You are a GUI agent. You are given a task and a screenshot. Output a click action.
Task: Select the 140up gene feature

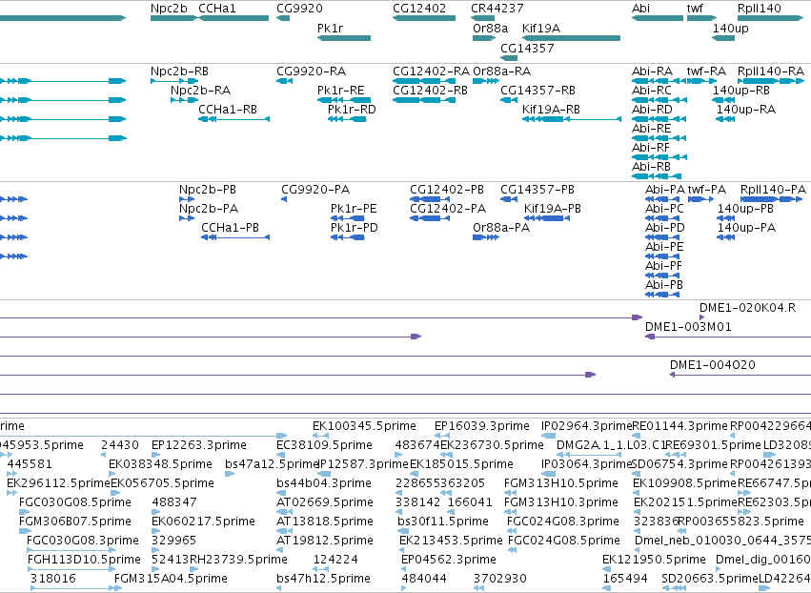tap(723, 38)
